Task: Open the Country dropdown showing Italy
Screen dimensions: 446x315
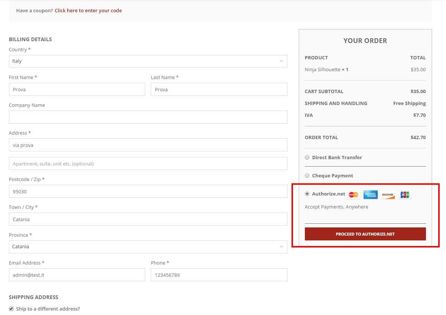Action: [148, 61]
